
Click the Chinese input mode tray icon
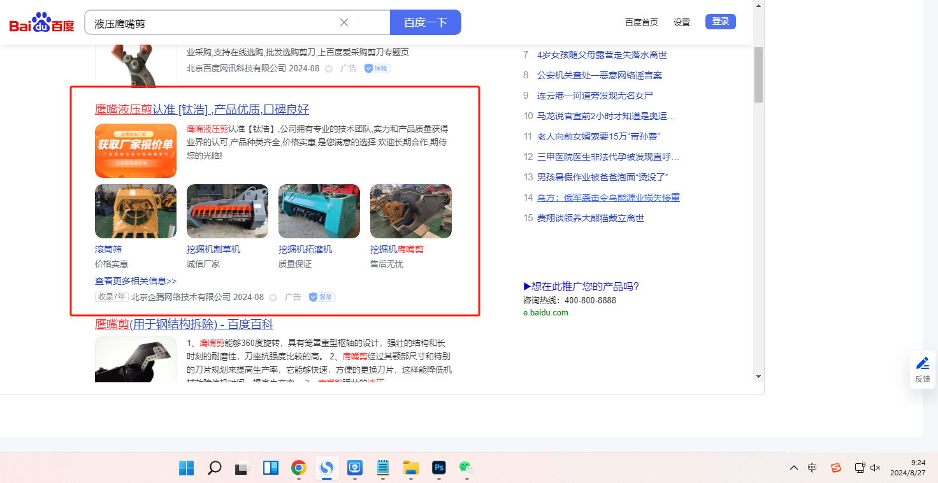(812, 468)
